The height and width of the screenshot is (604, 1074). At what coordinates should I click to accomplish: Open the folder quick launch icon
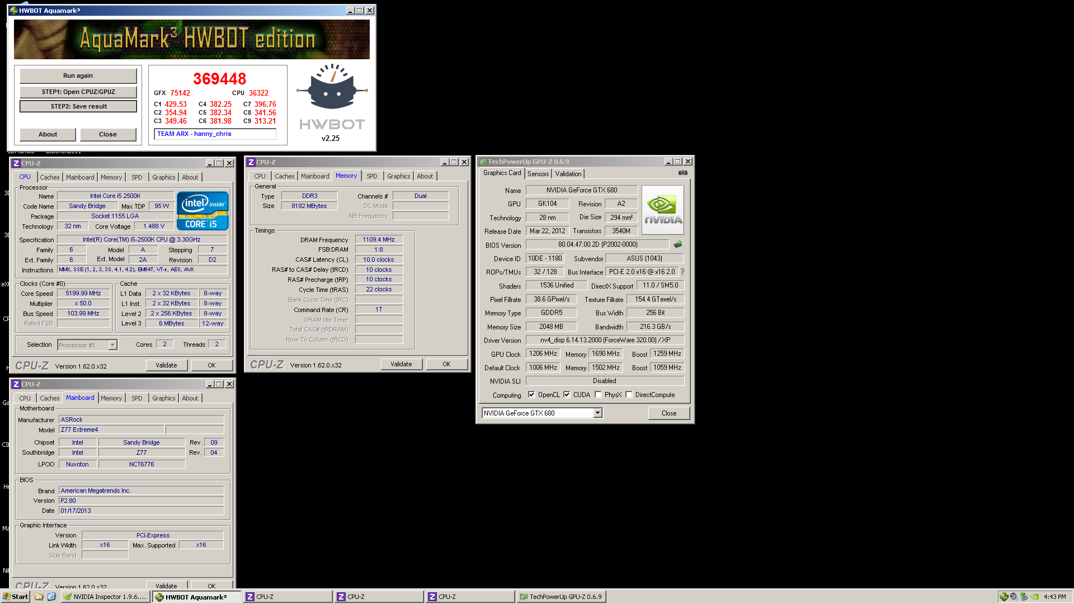pos(39,597)
